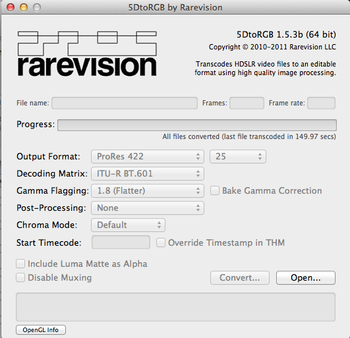Click the yellow minimize window button

pyautogui.click(x=24, y=7)
